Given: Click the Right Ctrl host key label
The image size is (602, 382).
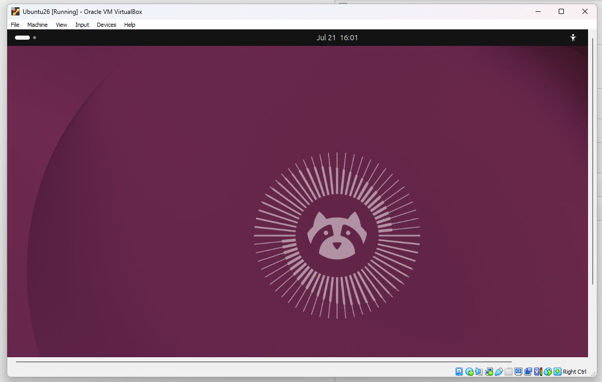Looking at the screenshot, I should coord(574,372).
